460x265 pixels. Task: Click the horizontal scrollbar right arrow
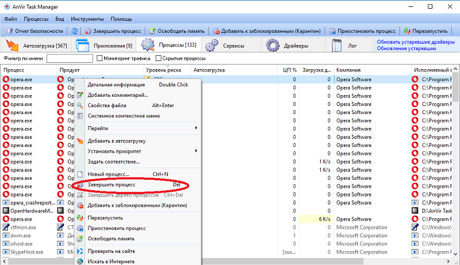(448, 261)
